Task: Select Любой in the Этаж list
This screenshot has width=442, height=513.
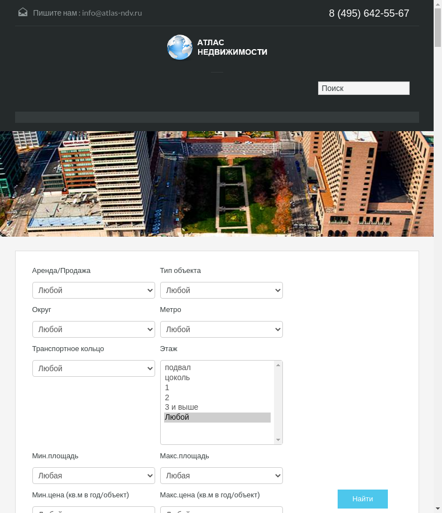Action: [217, 417]
